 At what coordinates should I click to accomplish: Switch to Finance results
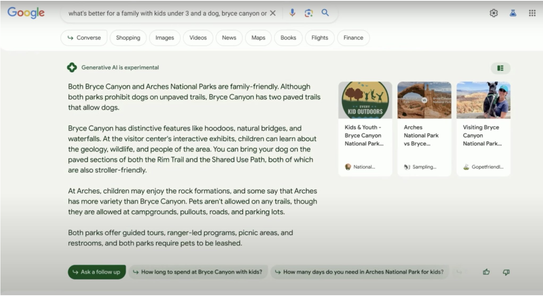pos(353,38)
